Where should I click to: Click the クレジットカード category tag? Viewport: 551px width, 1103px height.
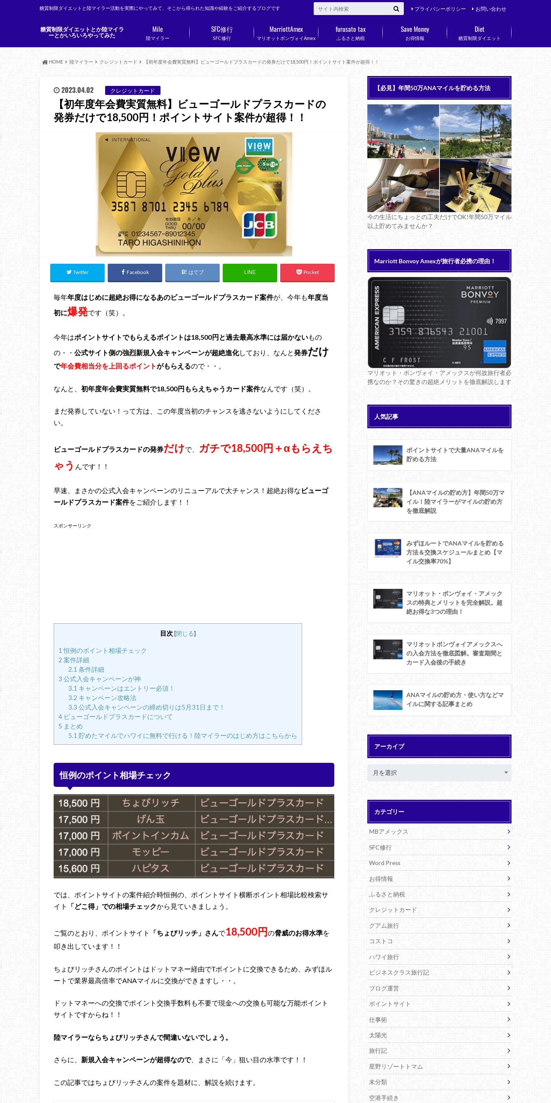coord(133,91)
